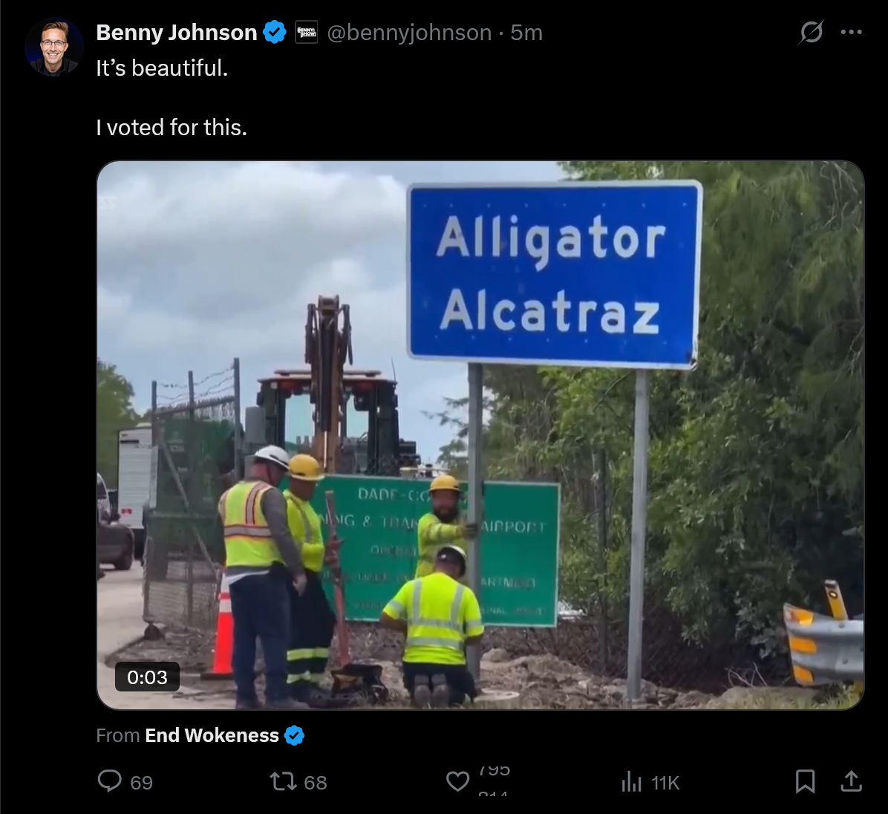Open the End Wokeness source account

[x=212, y=735]
